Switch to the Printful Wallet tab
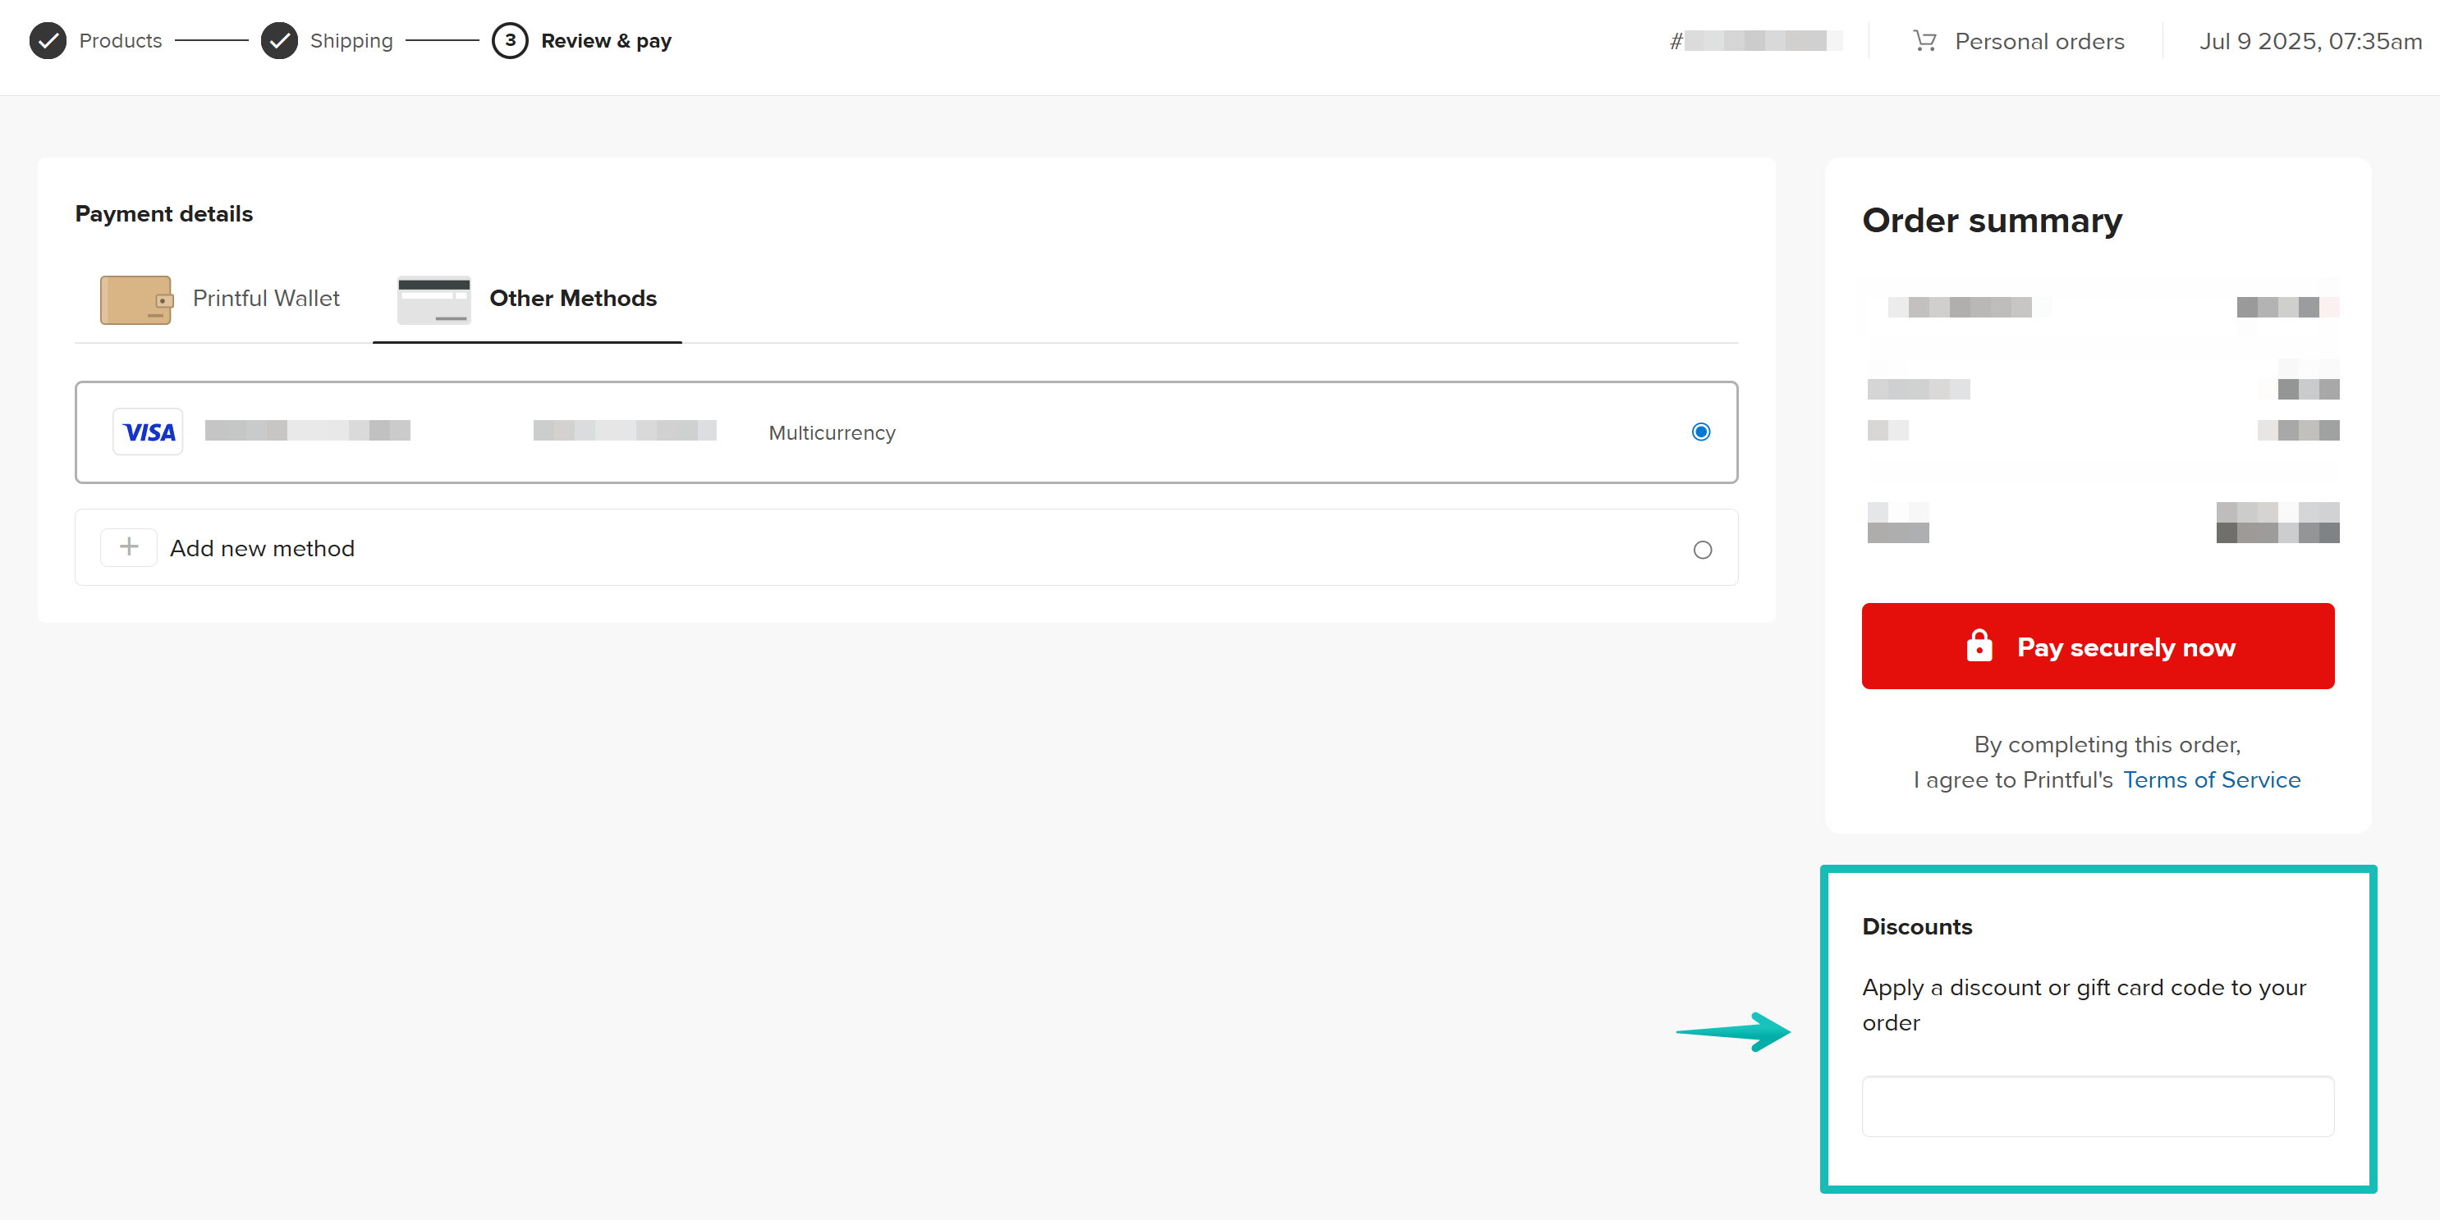2440x1220 pixels. (x=265, y=299)
